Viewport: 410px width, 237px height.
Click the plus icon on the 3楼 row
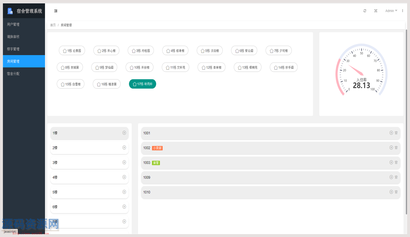click(x=124, y=162)
